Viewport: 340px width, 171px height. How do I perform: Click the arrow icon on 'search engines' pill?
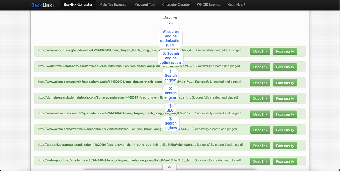[x=171, y=119]
